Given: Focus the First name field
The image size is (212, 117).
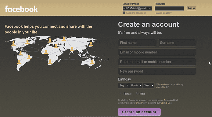Looking at the screenshot, I should tap(137, 43).
